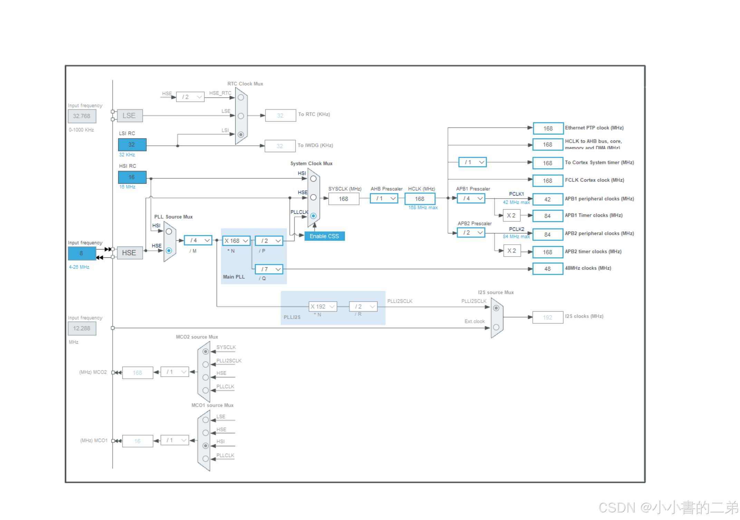This screenshot has width=740, height=520.
Task: Select Ext.clock in I2S source Mux
Action: (x=496, y=327)
